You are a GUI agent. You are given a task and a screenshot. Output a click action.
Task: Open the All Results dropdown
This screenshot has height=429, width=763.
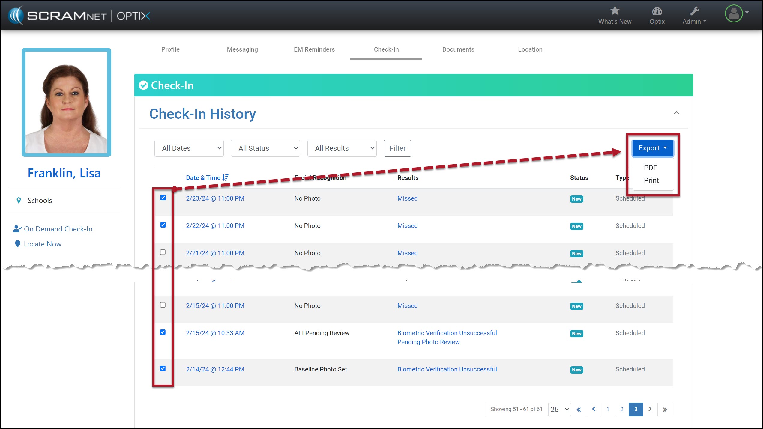[342, 148]
